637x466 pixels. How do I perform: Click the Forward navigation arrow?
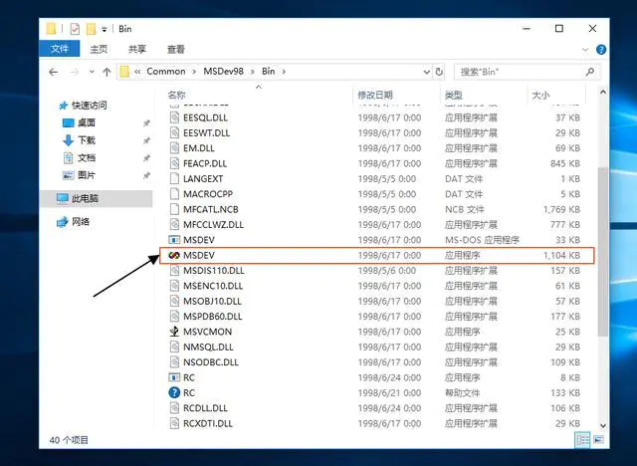pyautogui.click(x=75, y=72)
